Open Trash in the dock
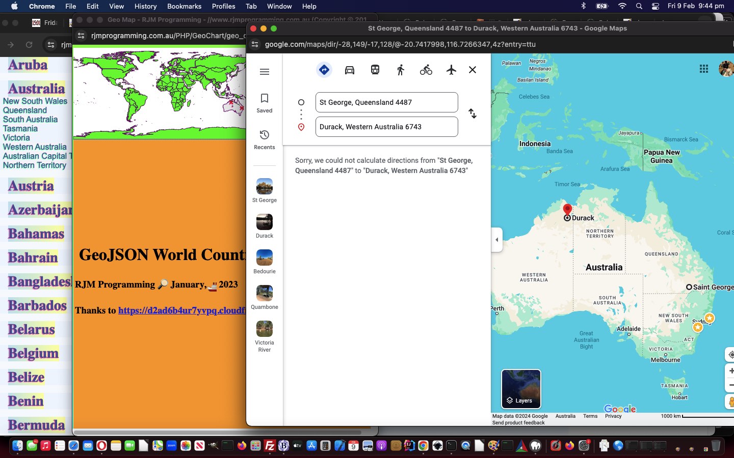Screen dimensions: 734x458 [x=716, y=446]
